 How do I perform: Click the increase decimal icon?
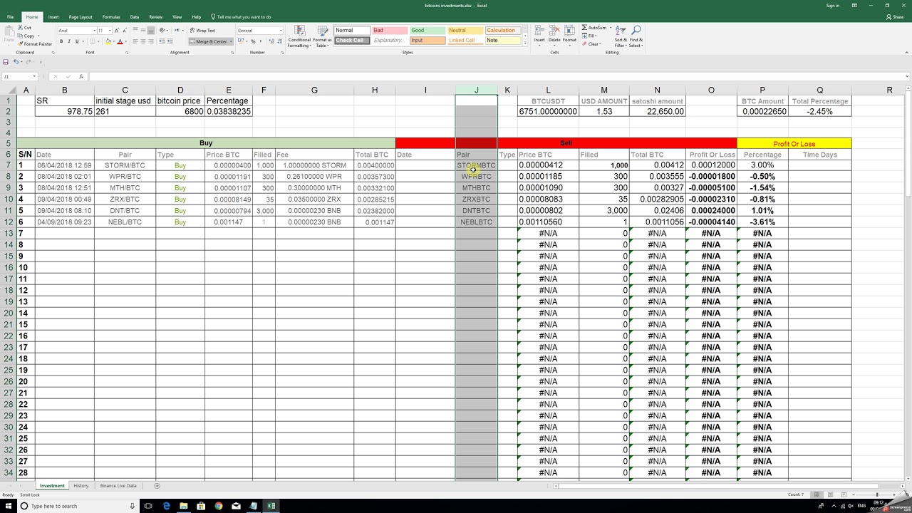pos(270,41)
